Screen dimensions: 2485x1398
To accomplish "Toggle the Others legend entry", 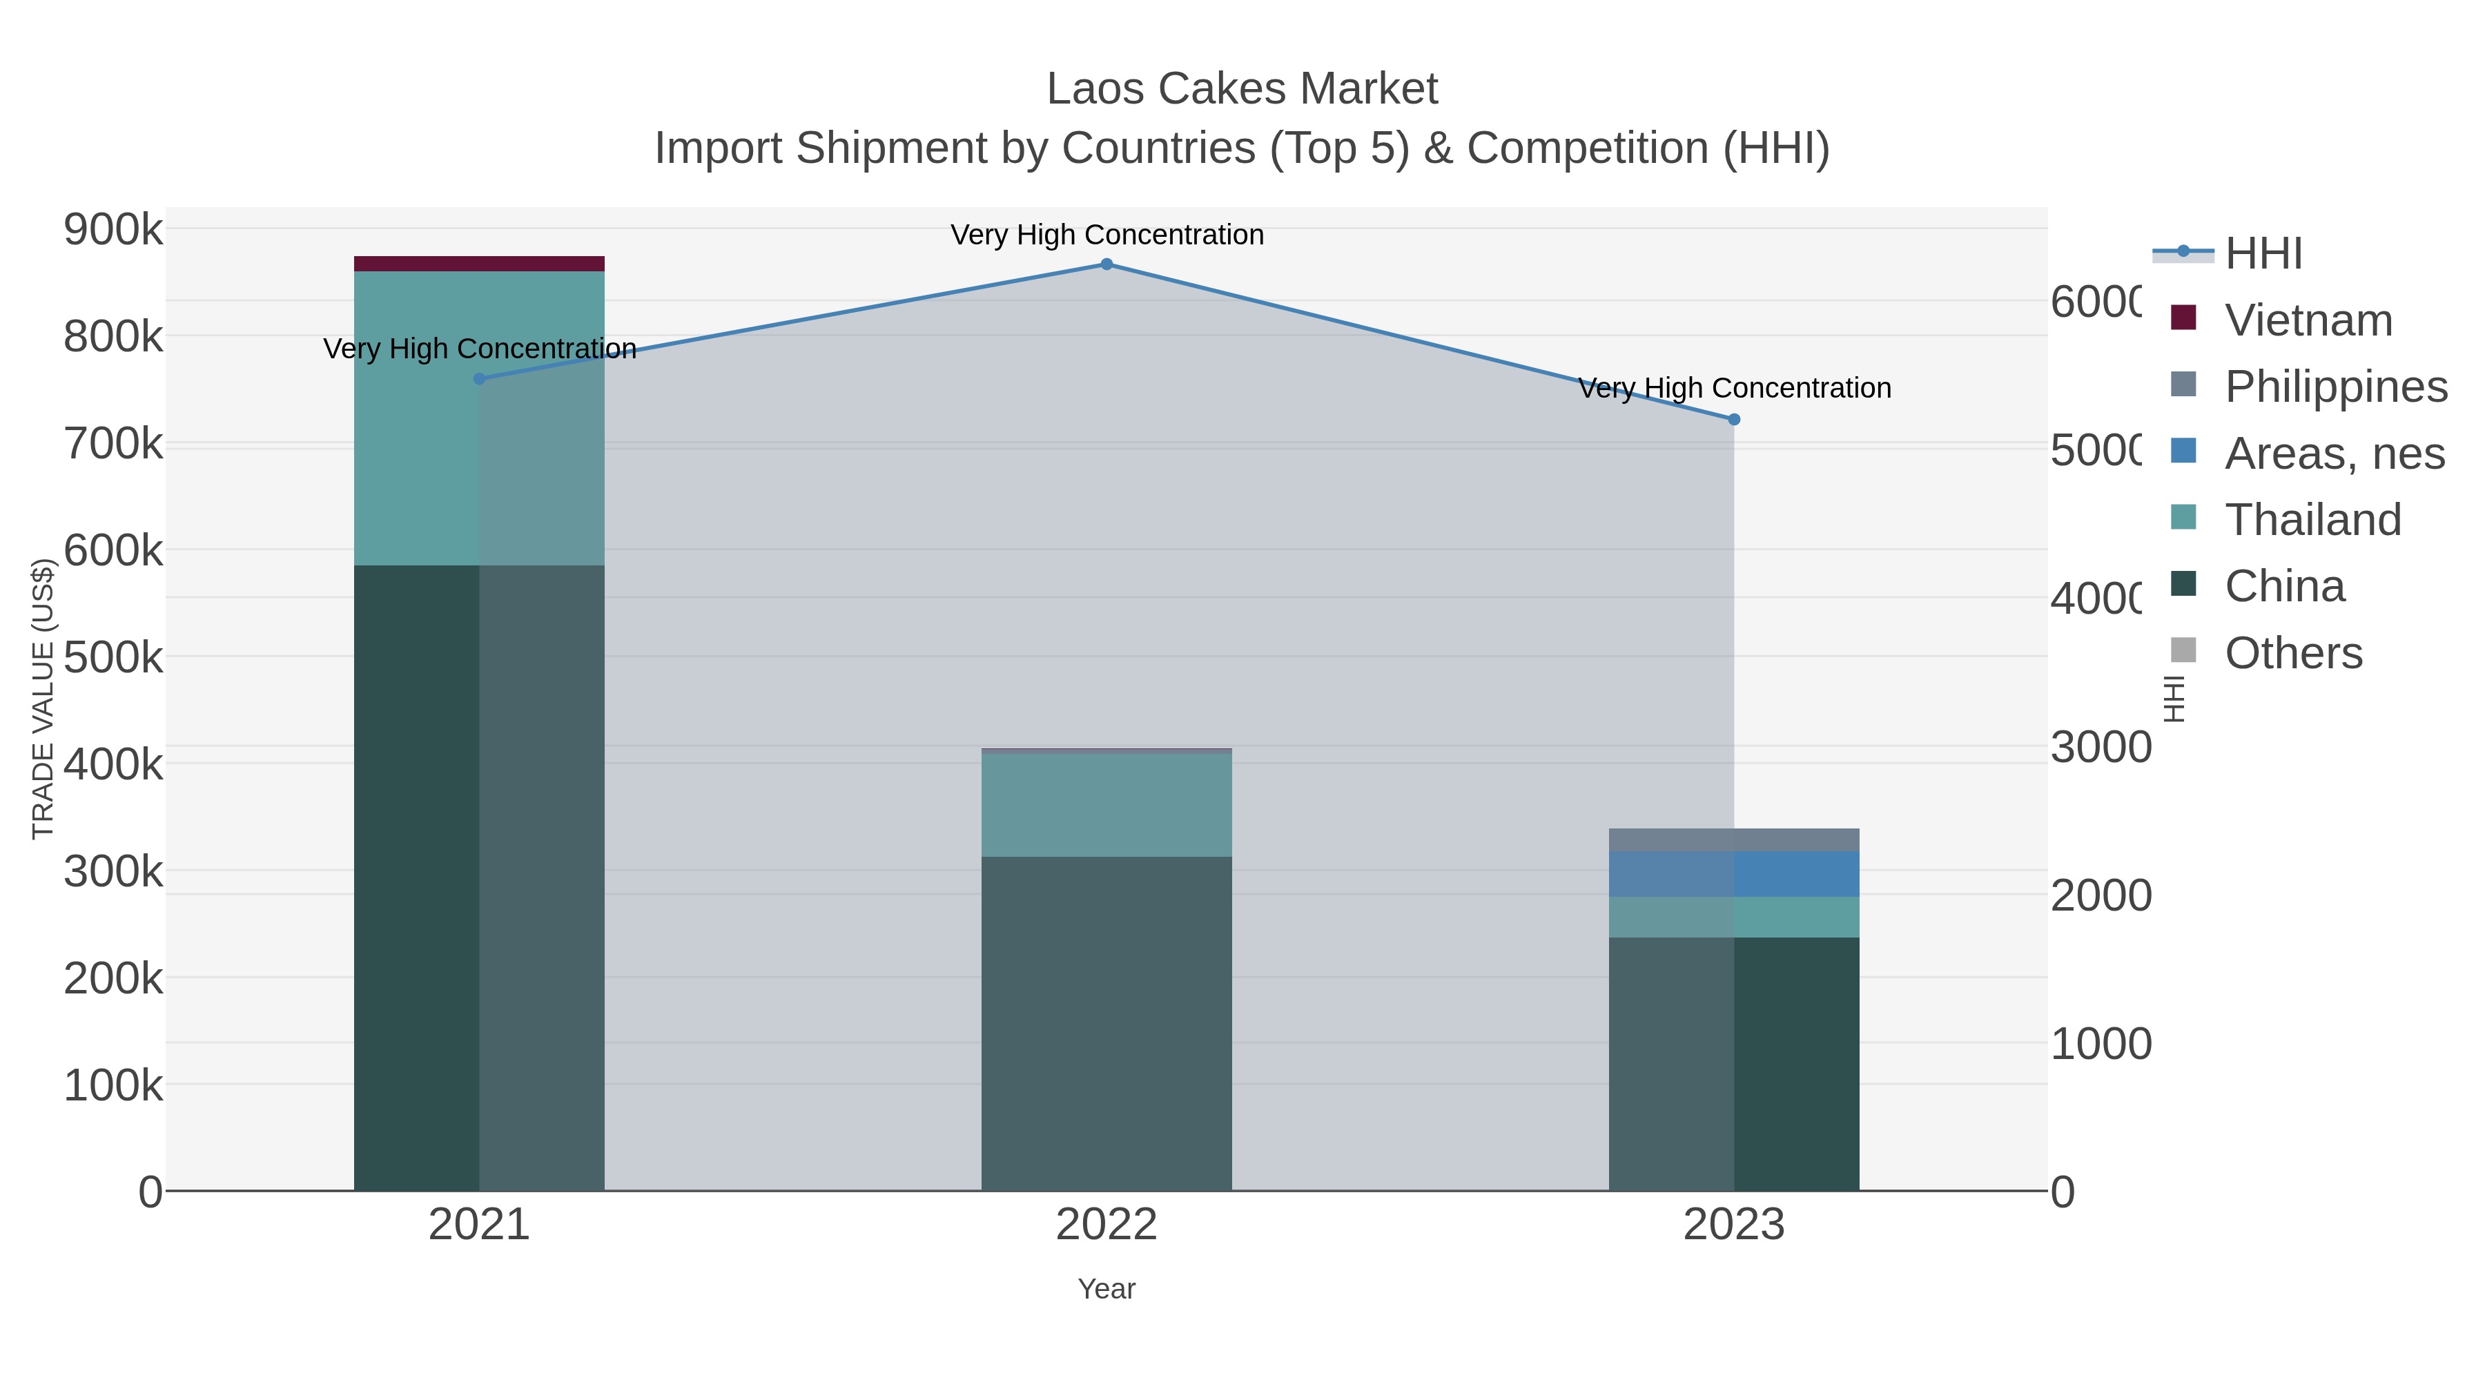I will [2266, 652].
